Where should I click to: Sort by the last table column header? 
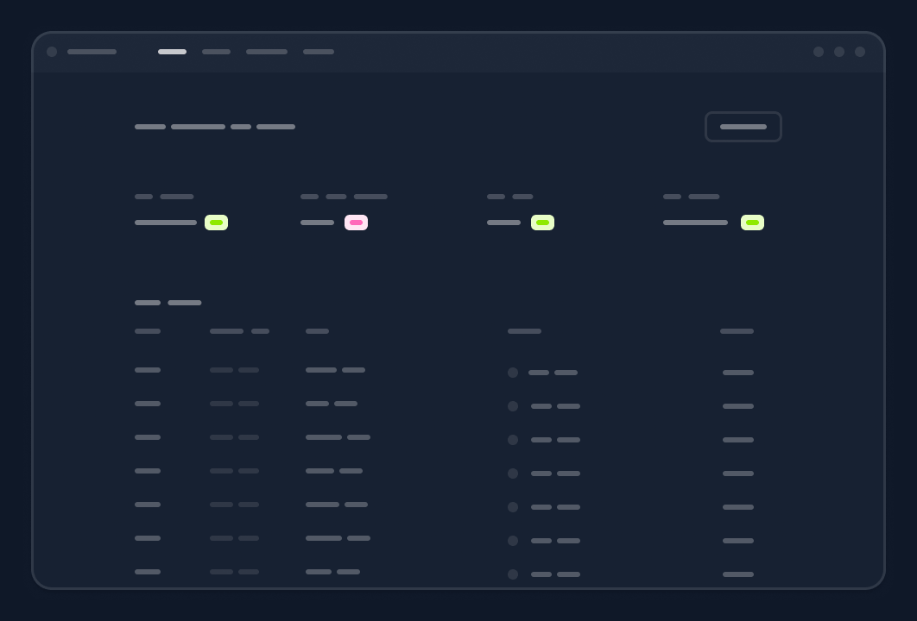(737, 331)
